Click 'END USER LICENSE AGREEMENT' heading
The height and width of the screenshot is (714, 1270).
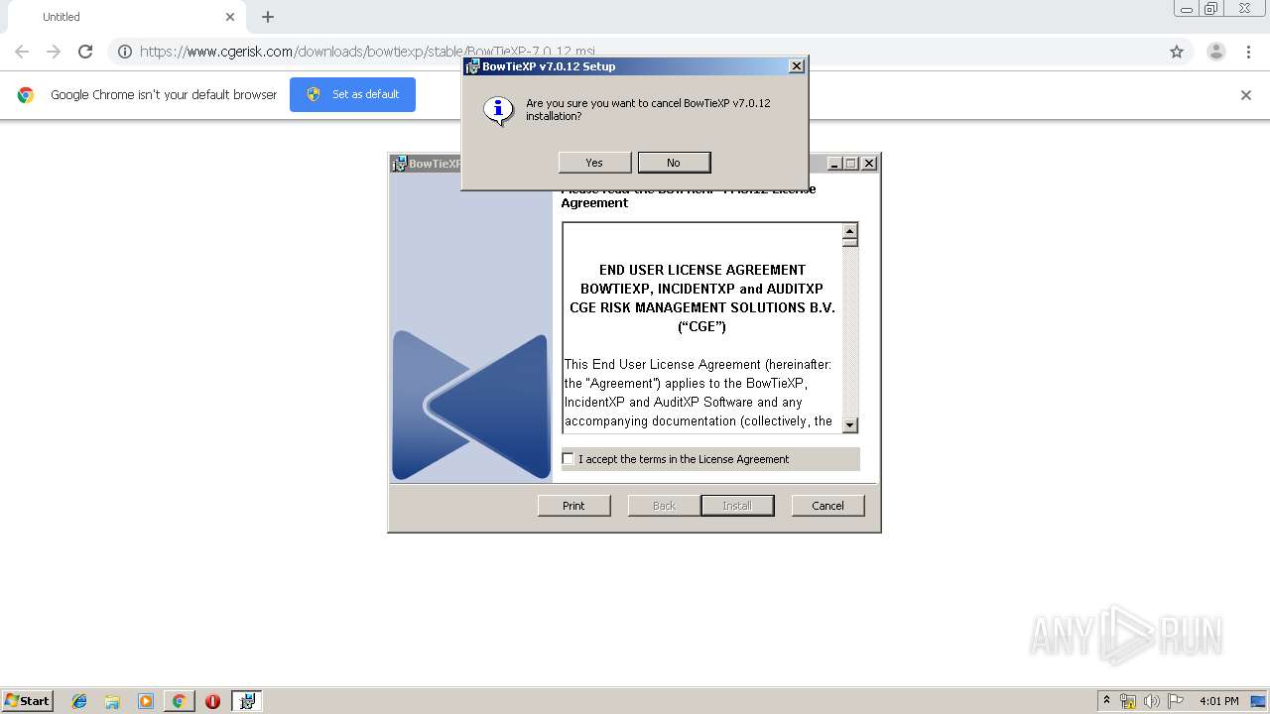pos(702,270)
